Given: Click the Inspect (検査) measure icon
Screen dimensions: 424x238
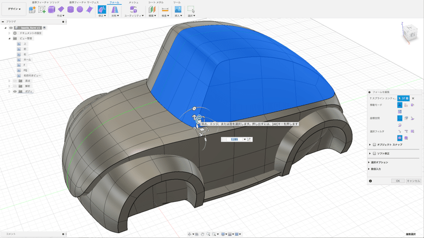Looking at the screenshot, I should (164, 10).
